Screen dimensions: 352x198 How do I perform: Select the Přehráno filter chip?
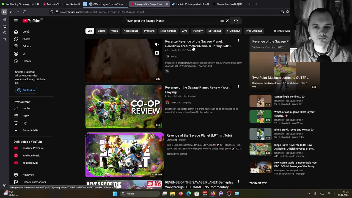point(149,31)
